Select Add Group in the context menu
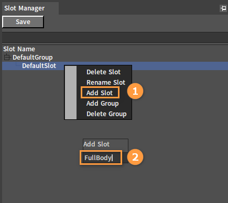The height and width of the screenshot is (203, 228). click(103, 104)
